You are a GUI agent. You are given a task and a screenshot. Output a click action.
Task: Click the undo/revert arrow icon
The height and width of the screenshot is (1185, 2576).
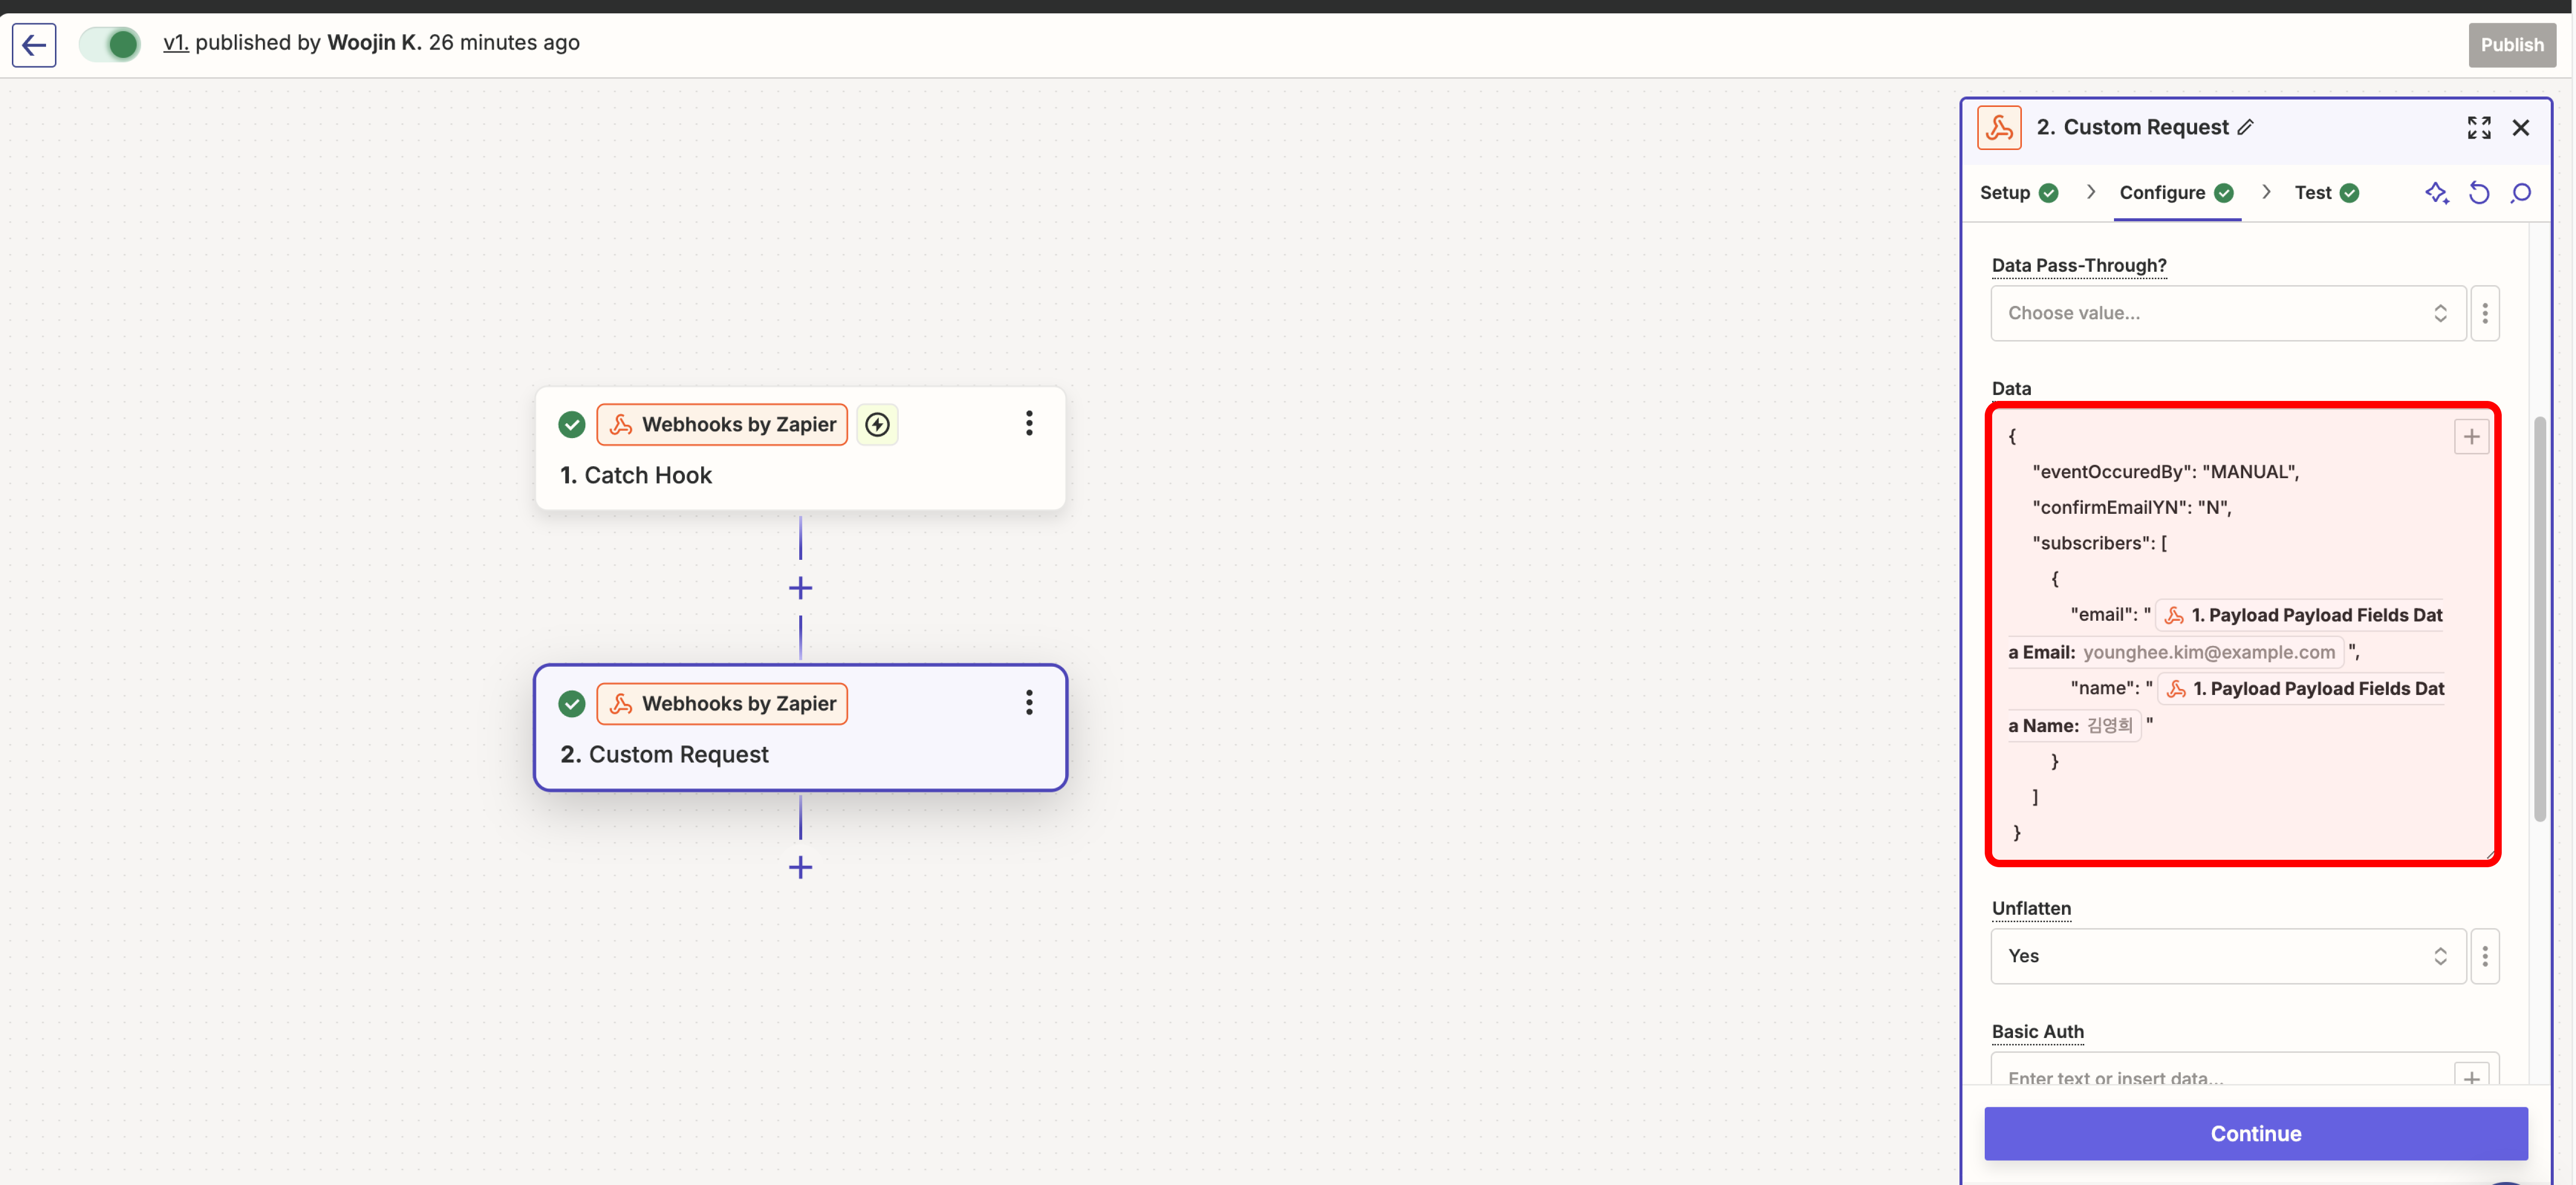click(x=2478, y=193)
